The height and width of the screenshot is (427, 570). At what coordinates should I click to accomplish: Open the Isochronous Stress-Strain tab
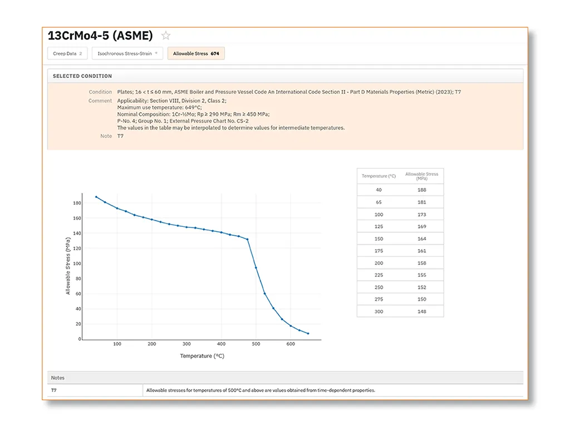point(125,53)
